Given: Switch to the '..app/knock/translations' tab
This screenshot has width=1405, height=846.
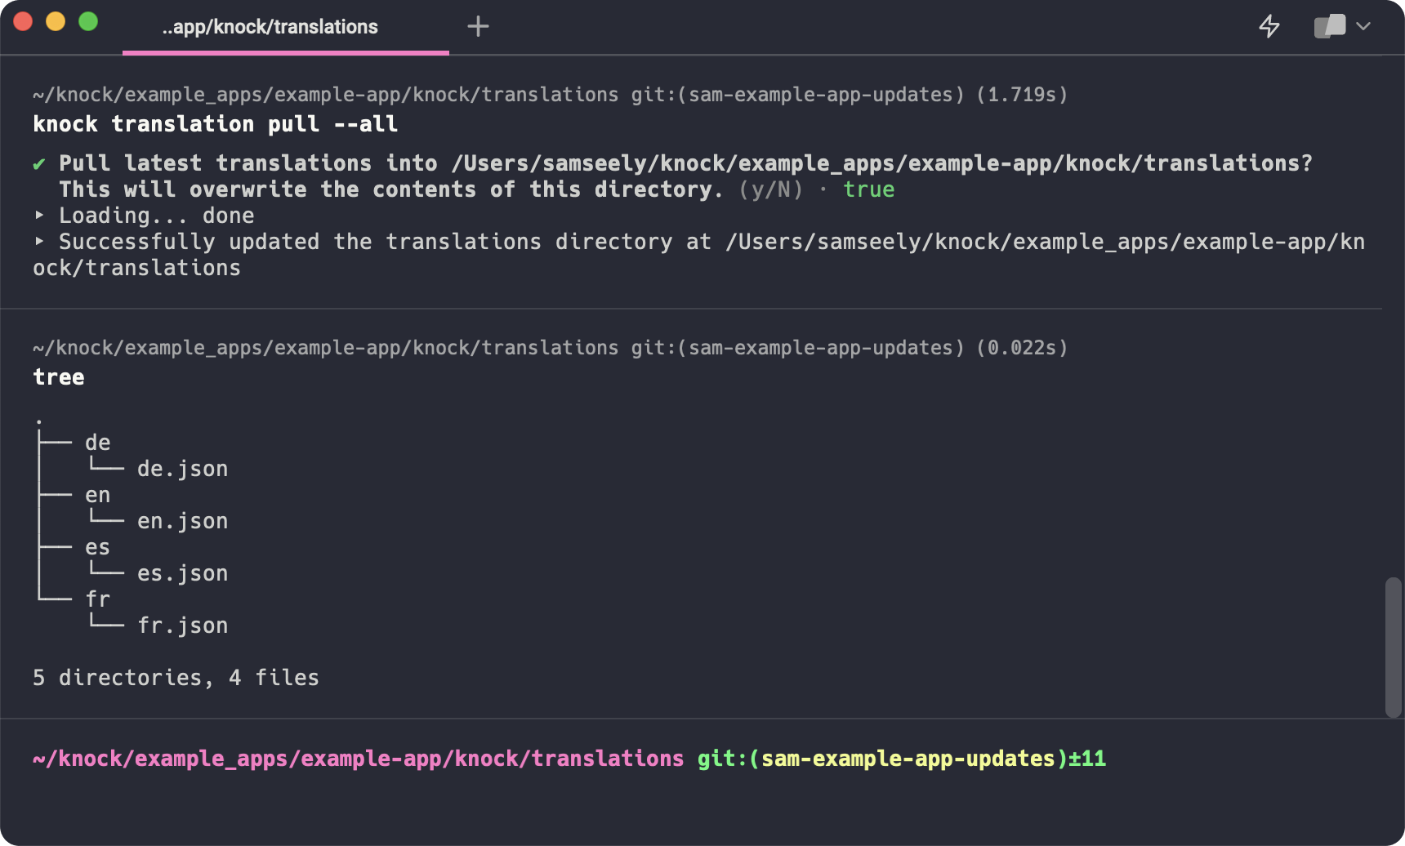Looking at the screenshot, I should pos(270,27).
